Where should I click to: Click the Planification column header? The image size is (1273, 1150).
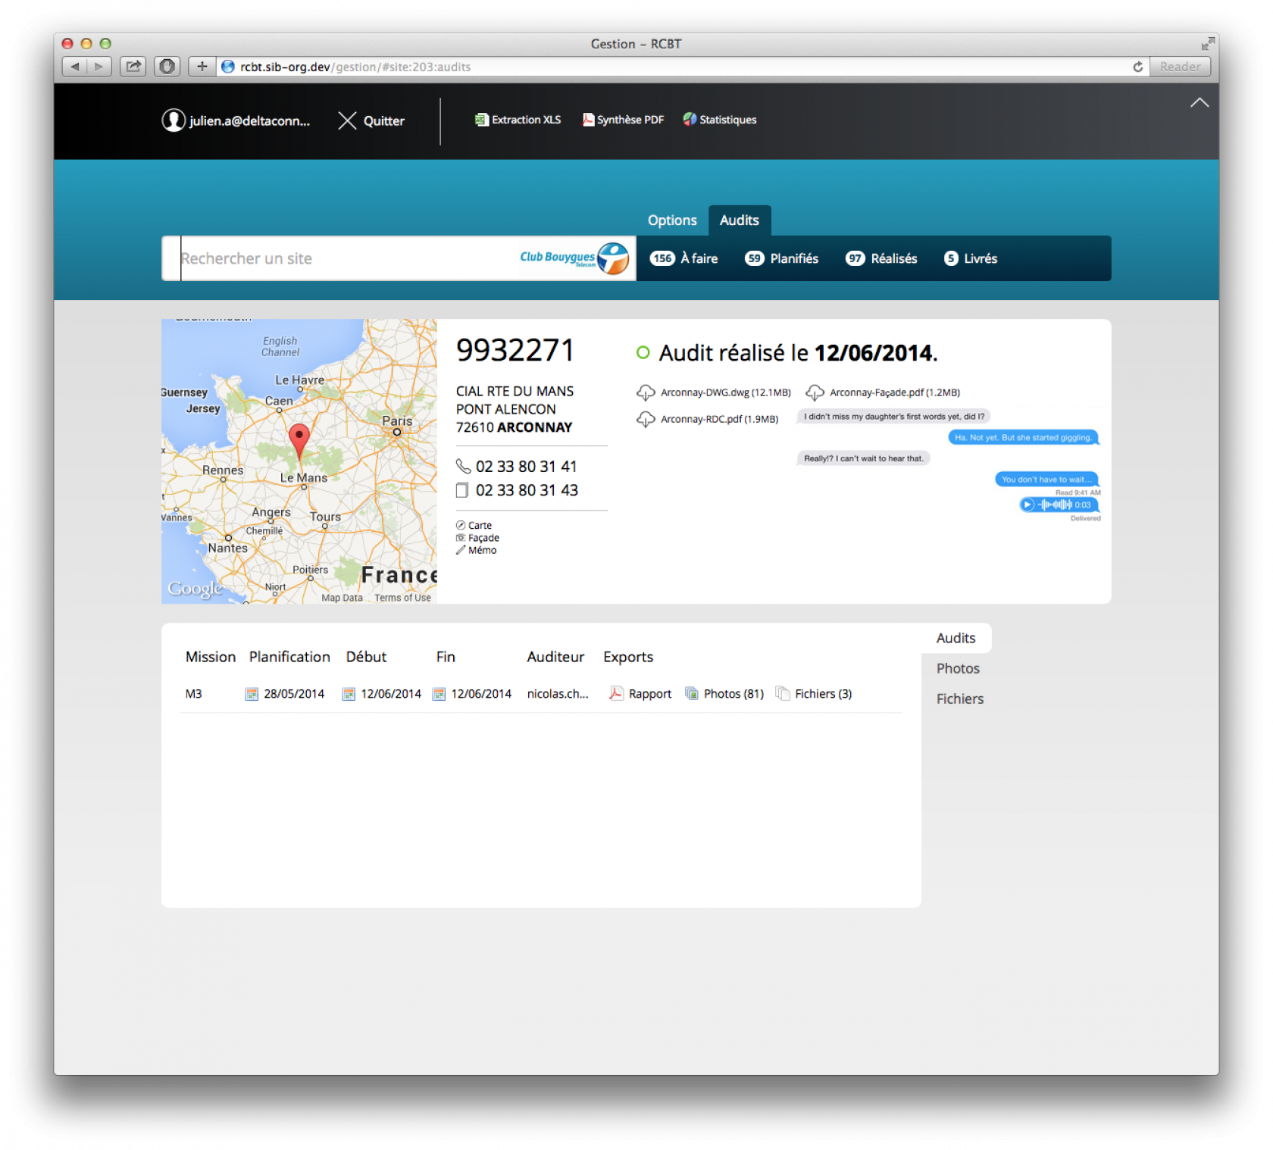coord(289,657)
